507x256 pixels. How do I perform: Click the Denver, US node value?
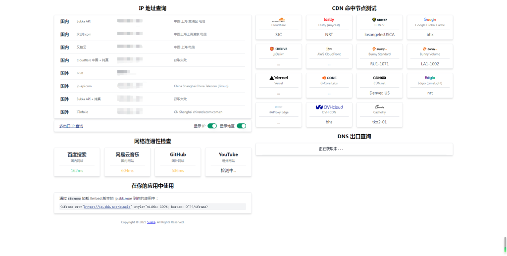[x=379, y=93]
